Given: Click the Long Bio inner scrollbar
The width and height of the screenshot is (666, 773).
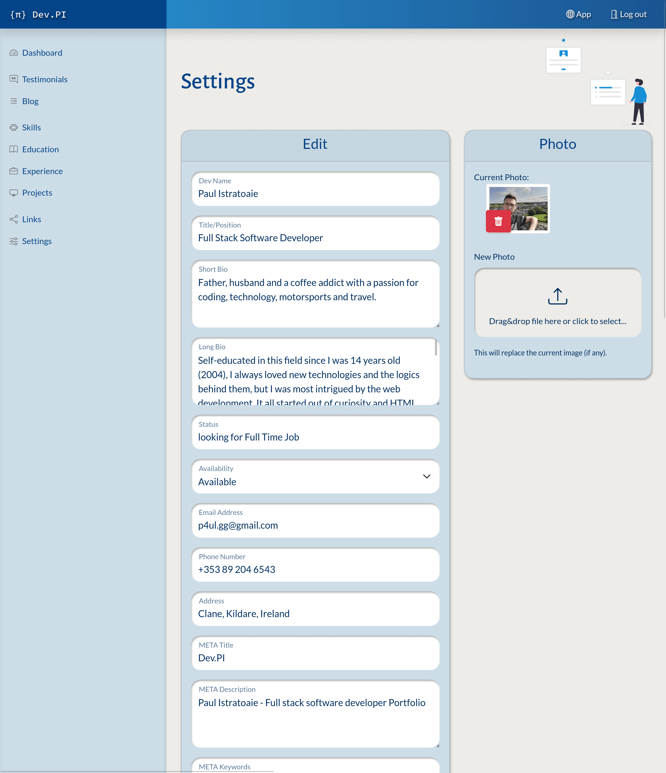Looking at the screenshot, I should [x=436, y=347].
